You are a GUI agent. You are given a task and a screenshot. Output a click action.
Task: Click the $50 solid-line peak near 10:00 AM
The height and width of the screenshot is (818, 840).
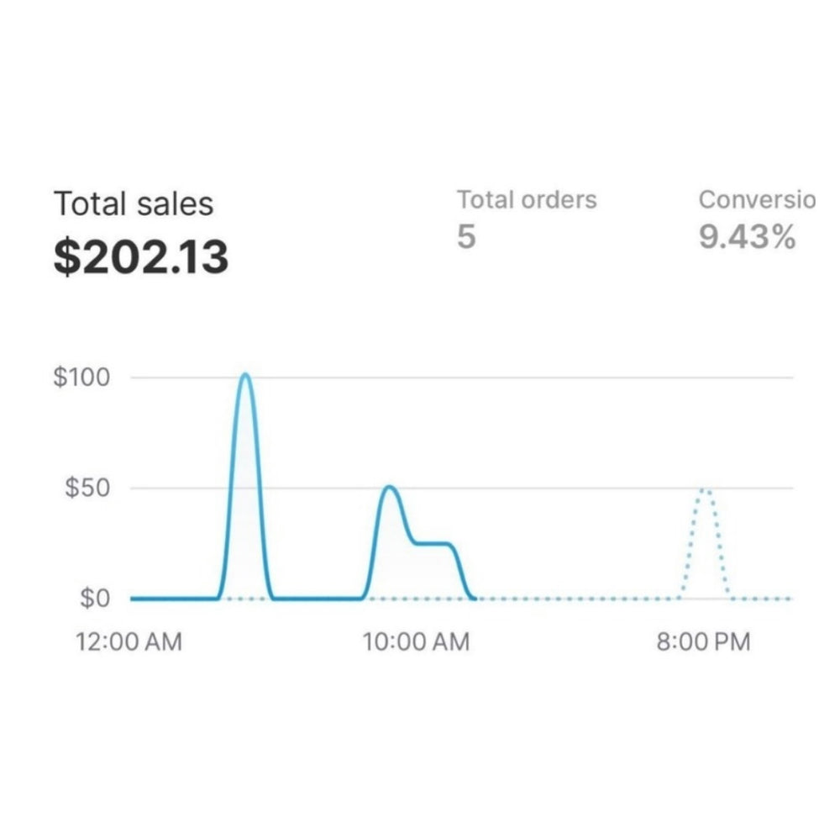[x=389, y=488]
